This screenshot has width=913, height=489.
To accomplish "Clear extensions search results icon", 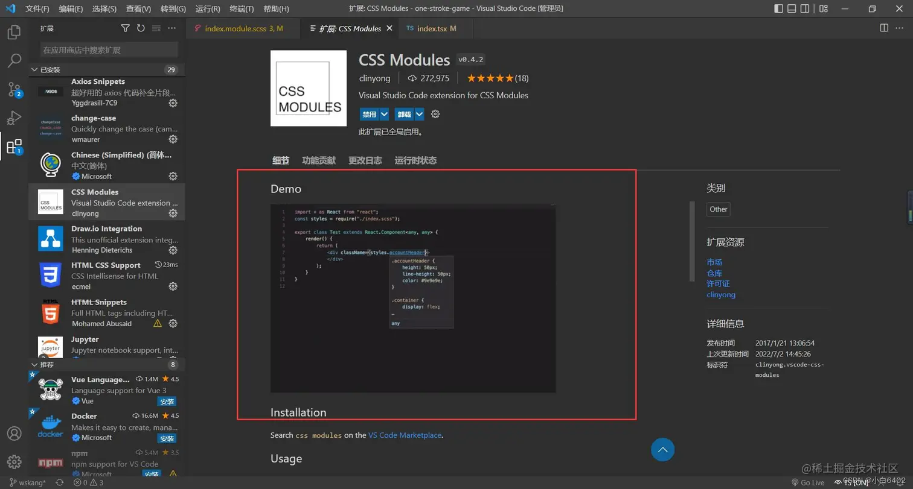I will (x=156, y=28).
